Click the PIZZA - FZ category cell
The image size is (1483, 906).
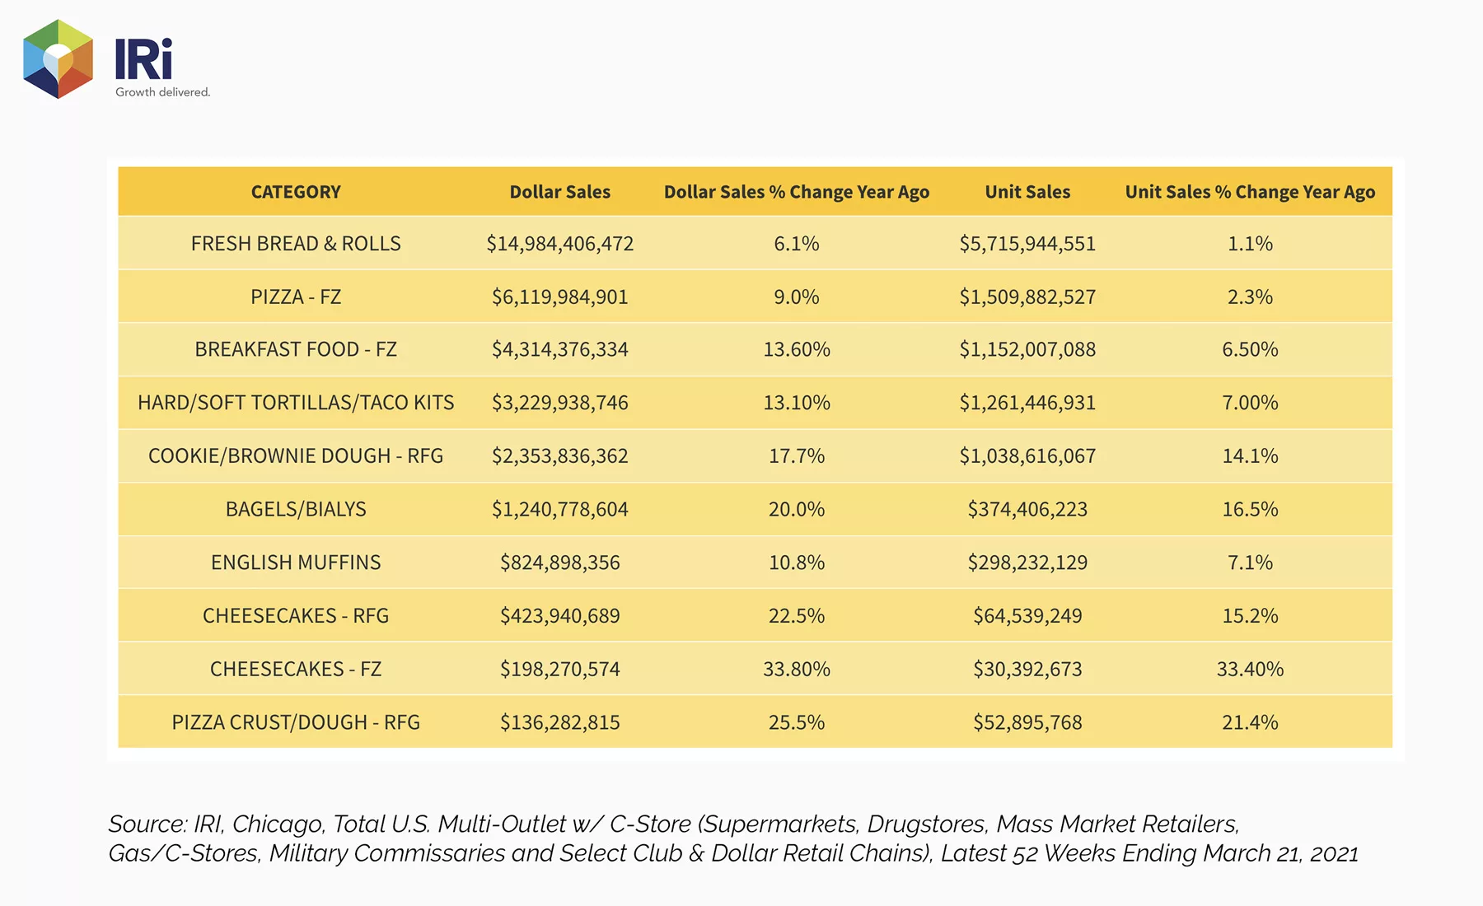296,297
